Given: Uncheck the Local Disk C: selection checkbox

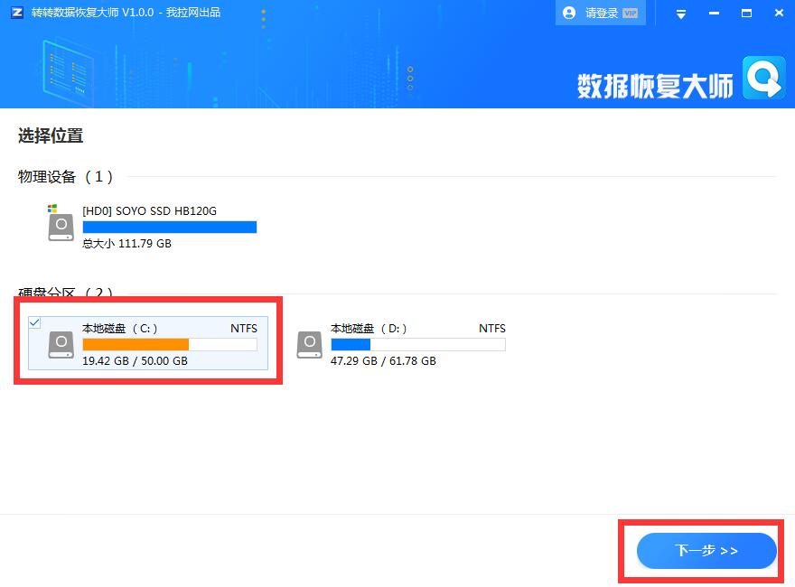Looking at the screenshot, I should point(34,322).
